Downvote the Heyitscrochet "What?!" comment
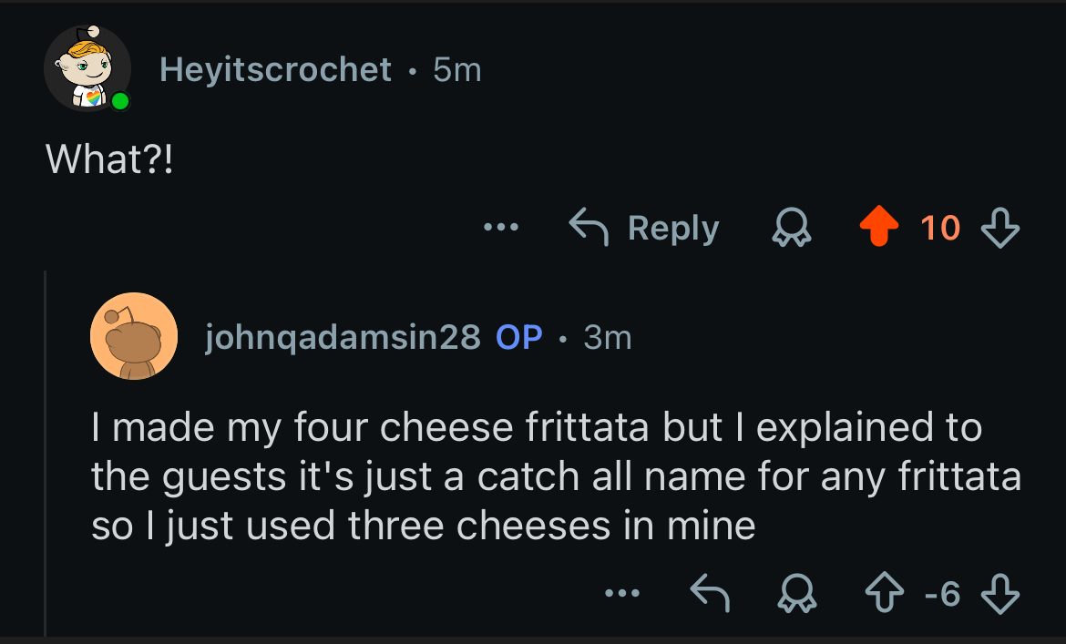Image resolution: width=1066 pixels, height=644 pixels. [999, 228]
